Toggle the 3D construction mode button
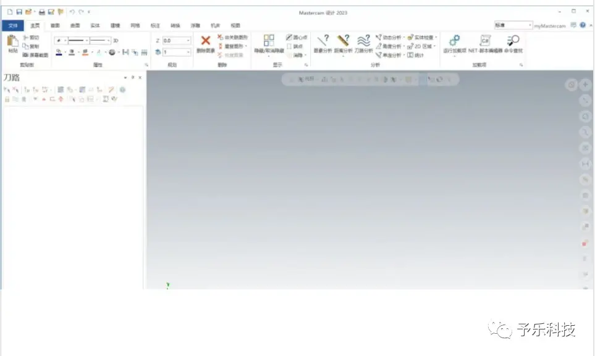 [116, 41]
